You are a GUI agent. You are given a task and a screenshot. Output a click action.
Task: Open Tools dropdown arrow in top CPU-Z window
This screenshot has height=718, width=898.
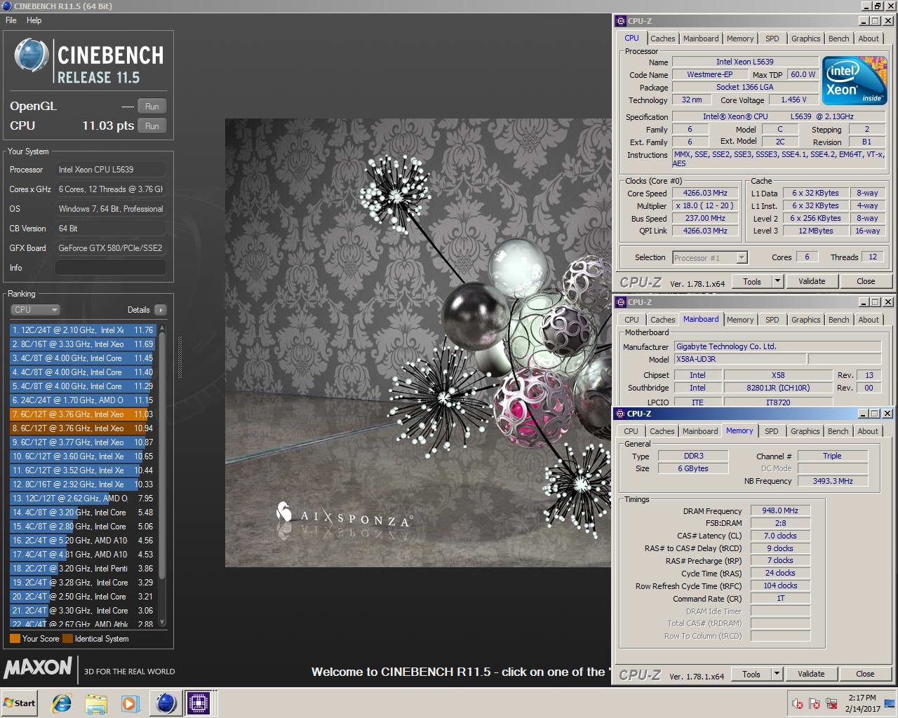pyautogui.click(x=777, y=281)
